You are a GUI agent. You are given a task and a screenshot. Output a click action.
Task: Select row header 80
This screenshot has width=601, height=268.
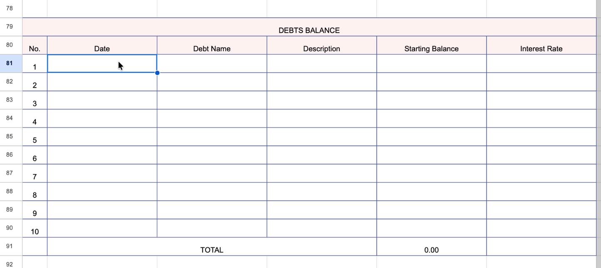pyautogui.click(x=11, y=45)
